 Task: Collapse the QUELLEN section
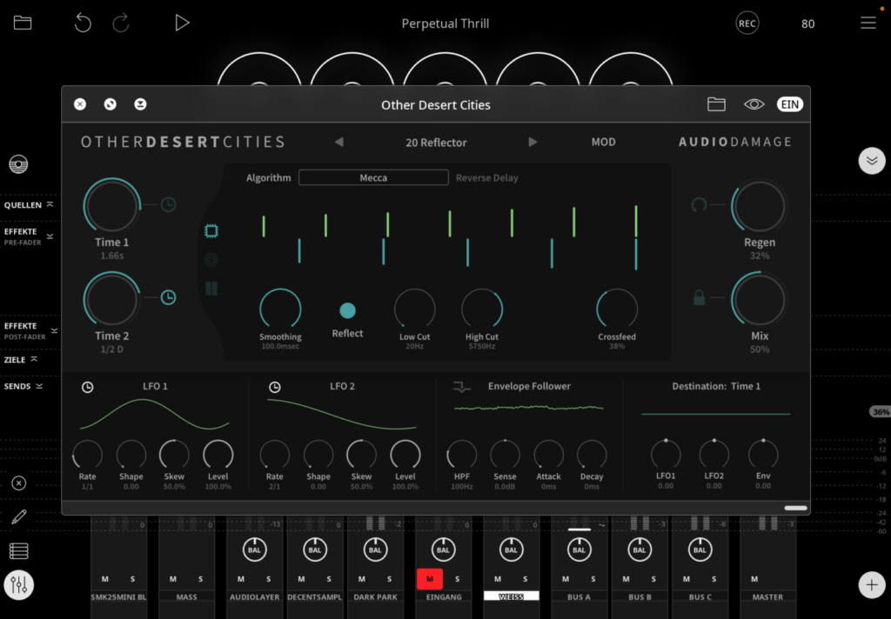(28, 205)
